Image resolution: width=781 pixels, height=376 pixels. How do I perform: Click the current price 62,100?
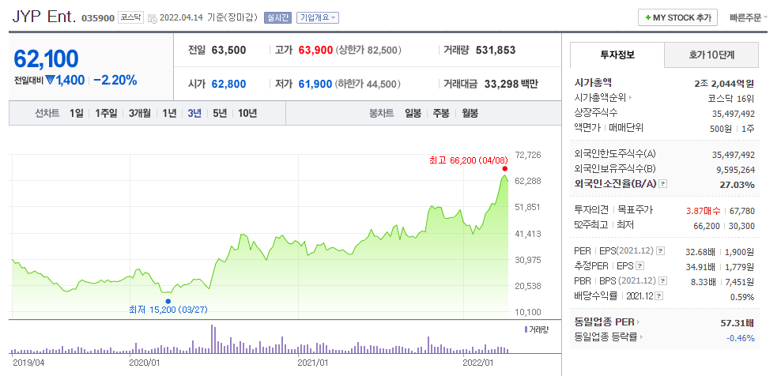coord(46,59)
